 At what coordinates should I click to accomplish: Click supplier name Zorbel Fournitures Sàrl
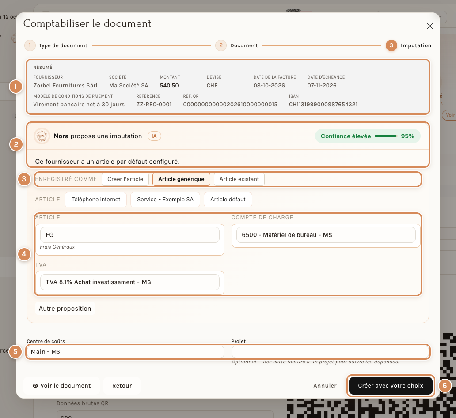(65, 85)
